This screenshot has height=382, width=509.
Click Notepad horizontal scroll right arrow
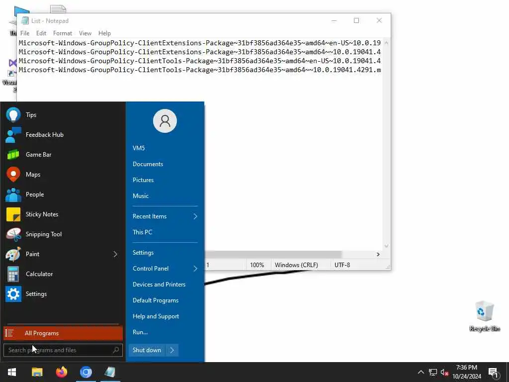tap(378, 254)
